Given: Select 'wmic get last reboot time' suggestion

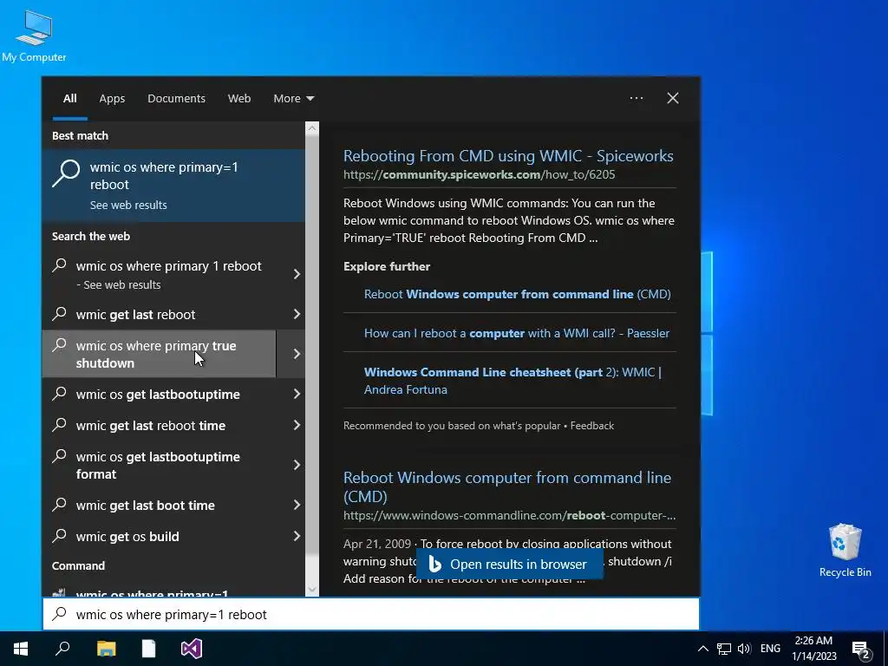Looking at the screenshot, I should 160,425.
